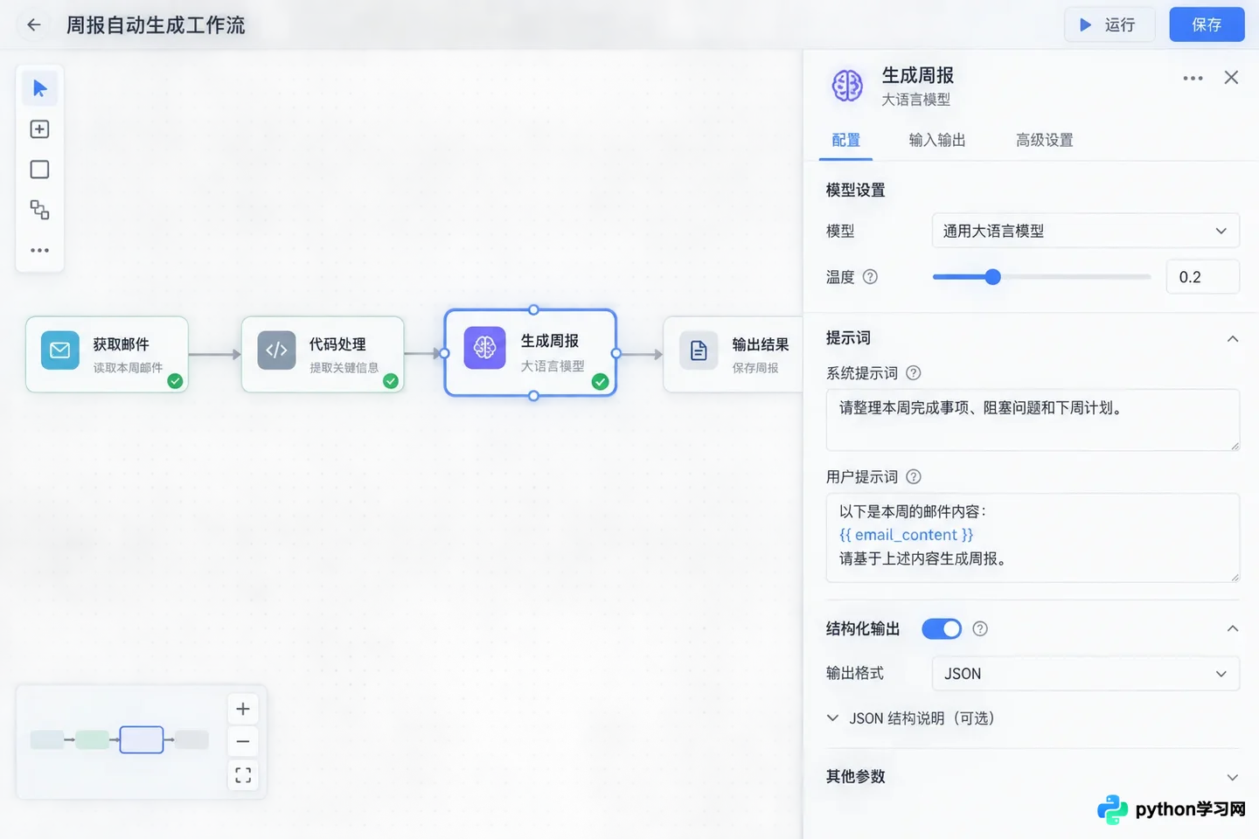Select the square frame tool
Viewport: 1259px width, 839px height.
click(x=39, y=170)
